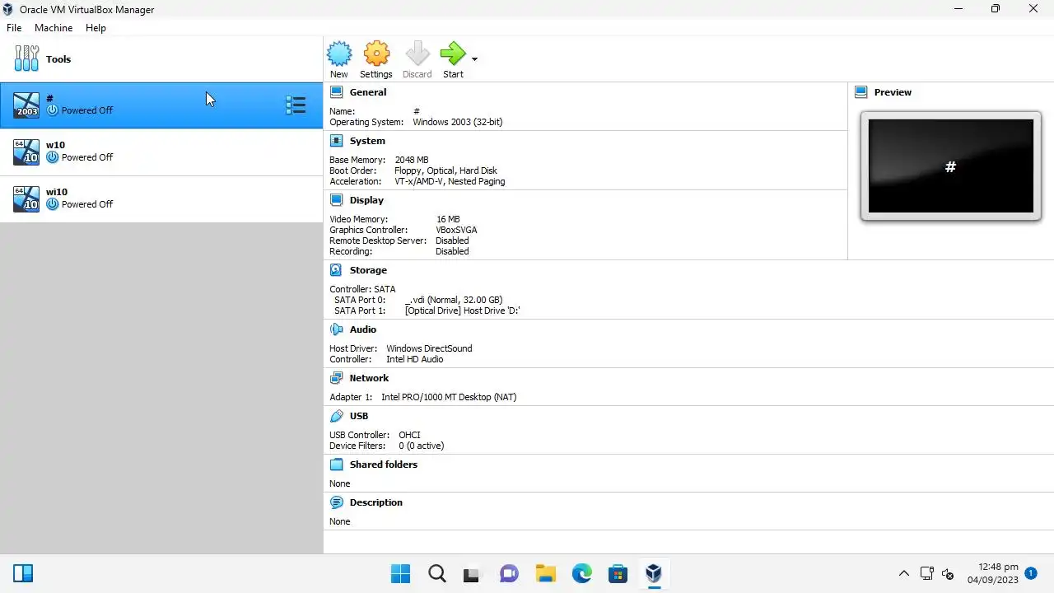The image size is (1054, 593).
Task: Click the boot order Floppy, Optical, Hard Disk
Action: (x=445, y=170)
